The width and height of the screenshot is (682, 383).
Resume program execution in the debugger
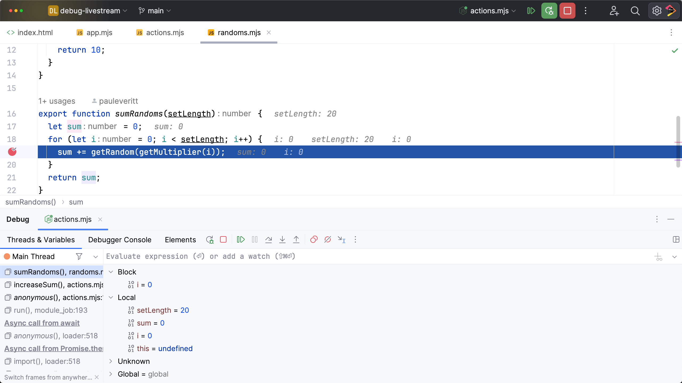tap(240, 239)
